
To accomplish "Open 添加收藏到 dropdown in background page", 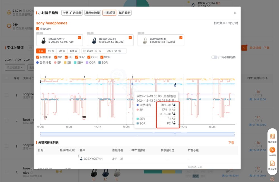I will point(15,68).
